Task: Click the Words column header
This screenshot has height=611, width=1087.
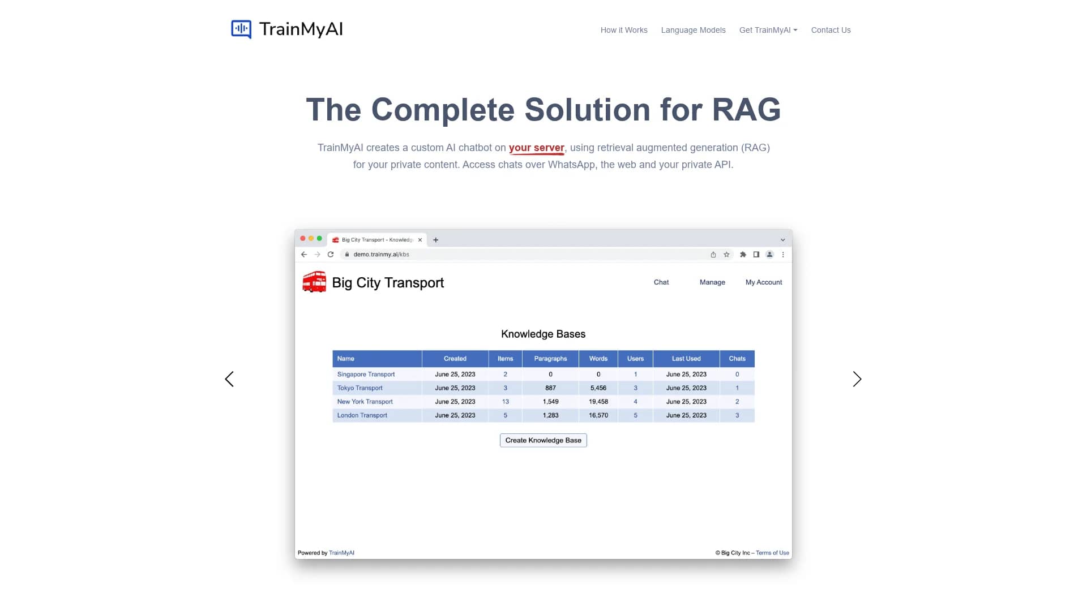Action: 598,359
